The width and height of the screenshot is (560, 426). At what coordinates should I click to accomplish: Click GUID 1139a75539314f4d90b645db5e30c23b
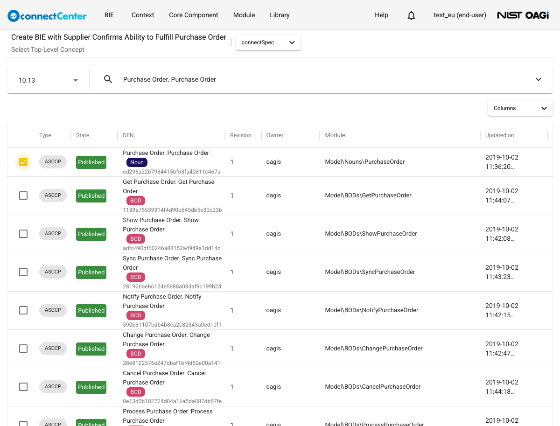pyautogui.click(x=172, y=210)
